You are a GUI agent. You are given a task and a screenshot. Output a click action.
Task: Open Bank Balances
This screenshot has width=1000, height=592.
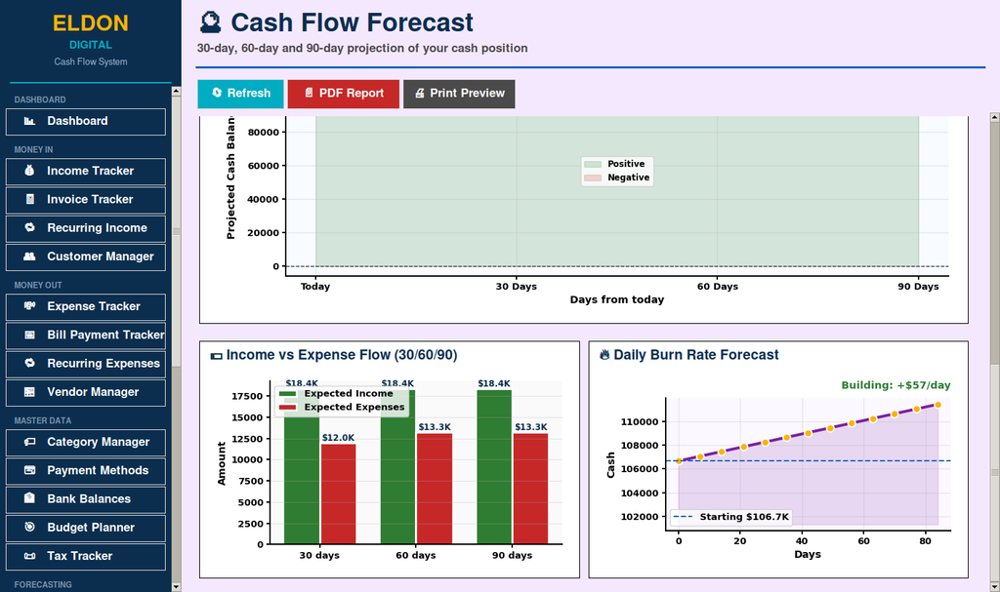click(x=86, y=499)
